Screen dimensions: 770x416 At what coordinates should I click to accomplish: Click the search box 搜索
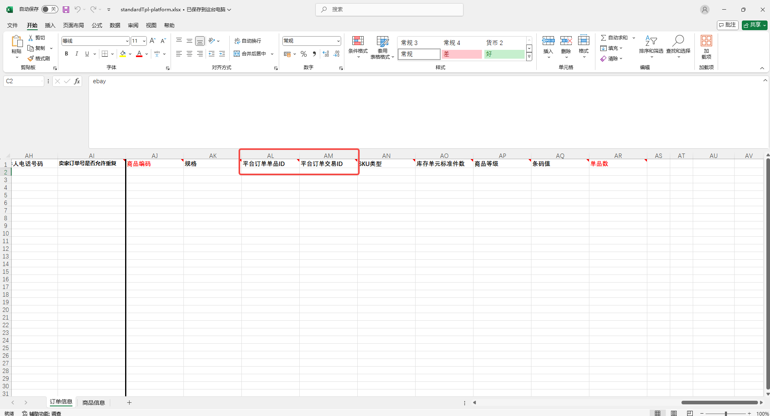389,9
